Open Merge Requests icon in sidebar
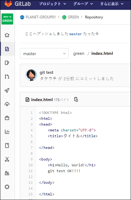Screen dimensions: 131x200 (x=7, y=77)
